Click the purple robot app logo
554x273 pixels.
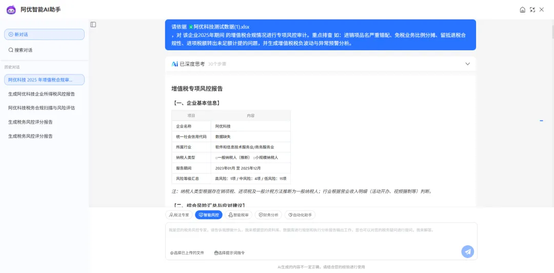[x=11, y=10]
